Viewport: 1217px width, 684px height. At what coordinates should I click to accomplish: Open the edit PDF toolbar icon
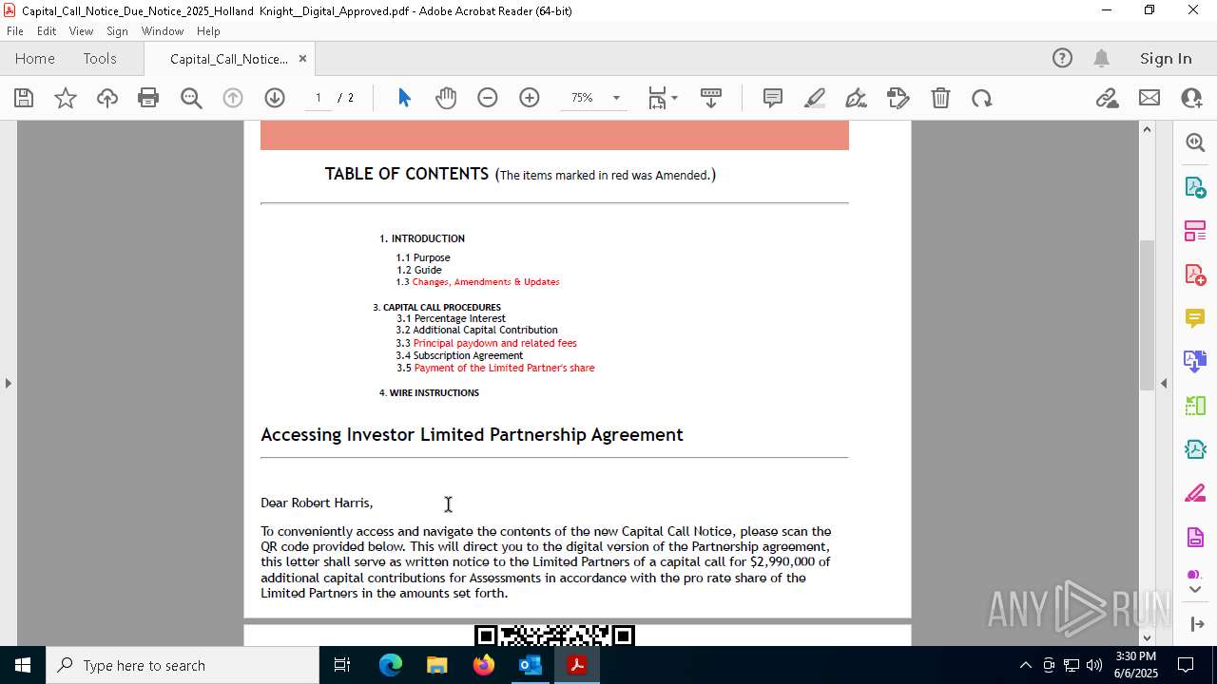click(x=898, y=98)
